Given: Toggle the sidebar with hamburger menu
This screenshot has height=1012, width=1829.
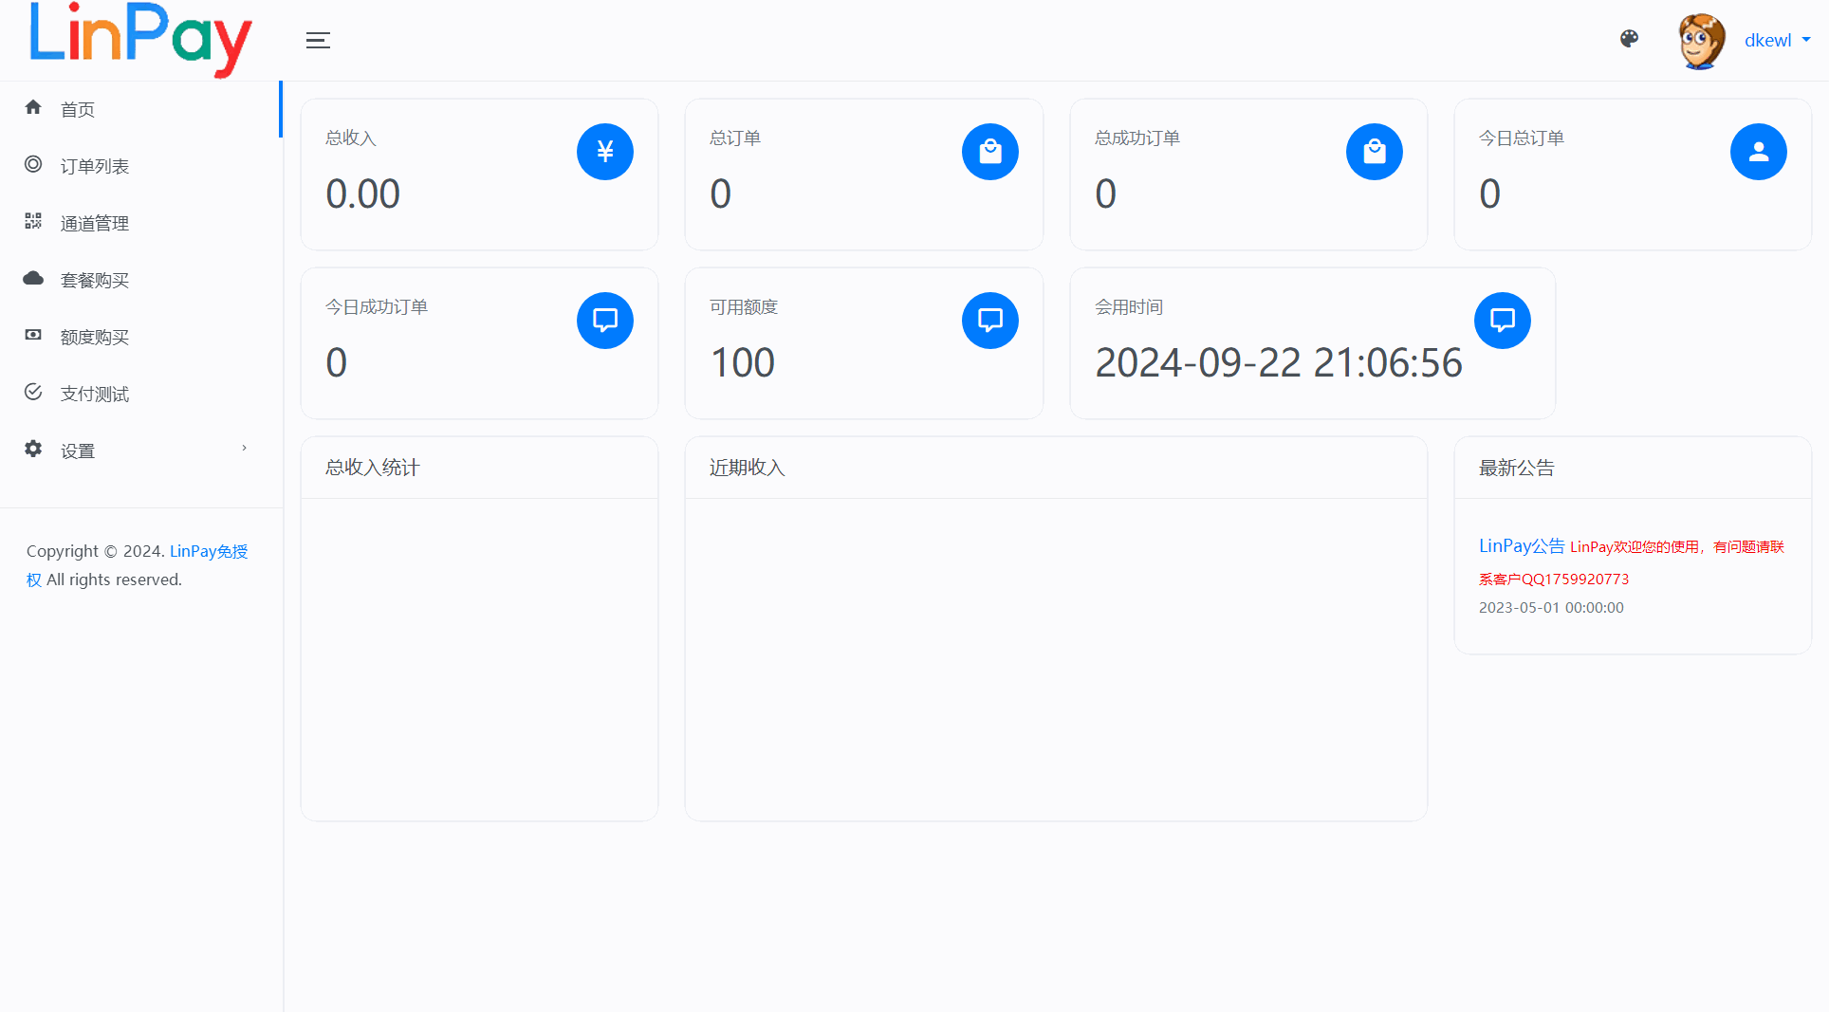Looking at the screenshot, I should coord(318,40).
